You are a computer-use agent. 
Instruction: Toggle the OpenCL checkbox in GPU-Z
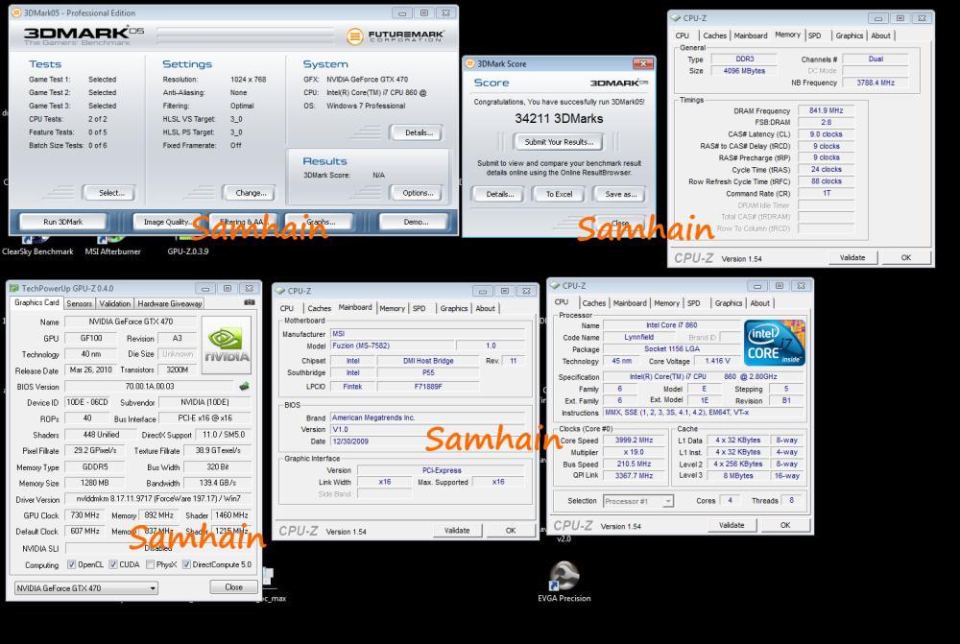72,564
